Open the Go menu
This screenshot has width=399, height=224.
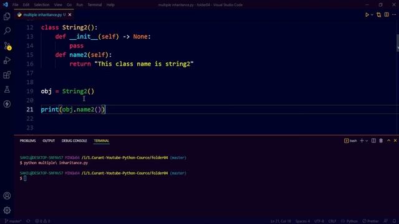click(69, 4)
